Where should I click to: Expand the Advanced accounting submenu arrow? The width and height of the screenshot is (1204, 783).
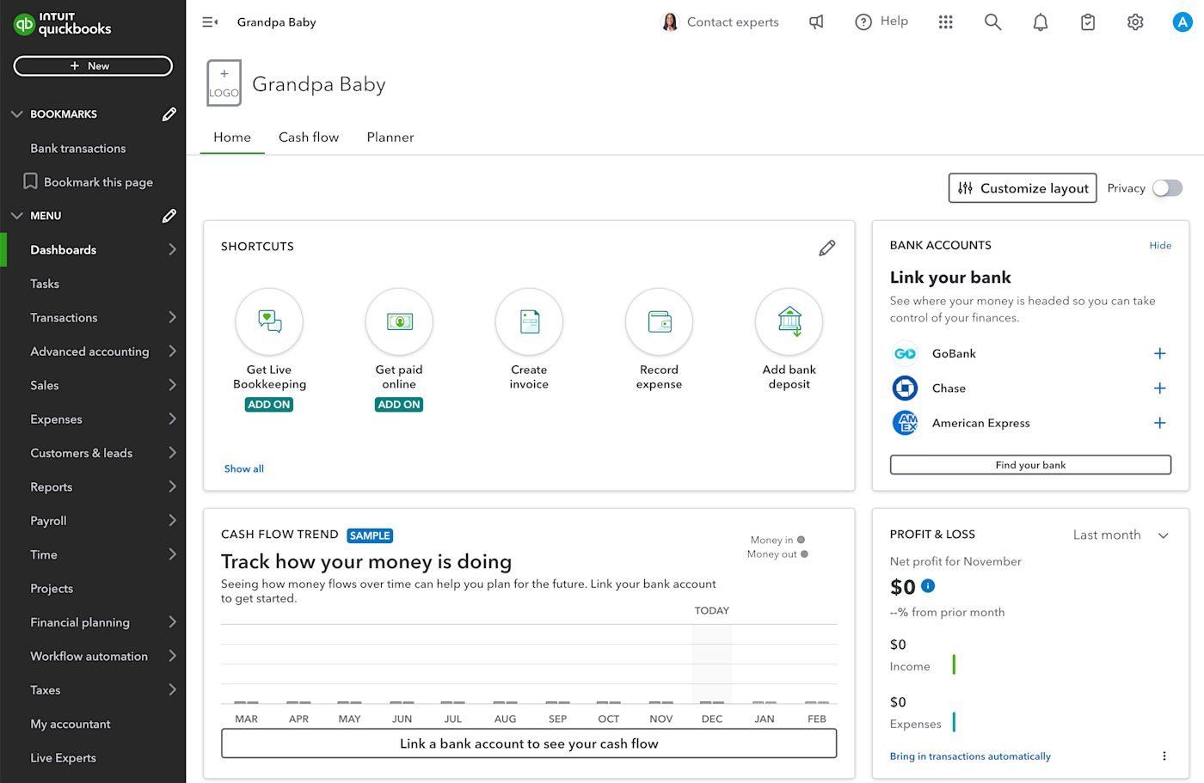coord(172,351)
